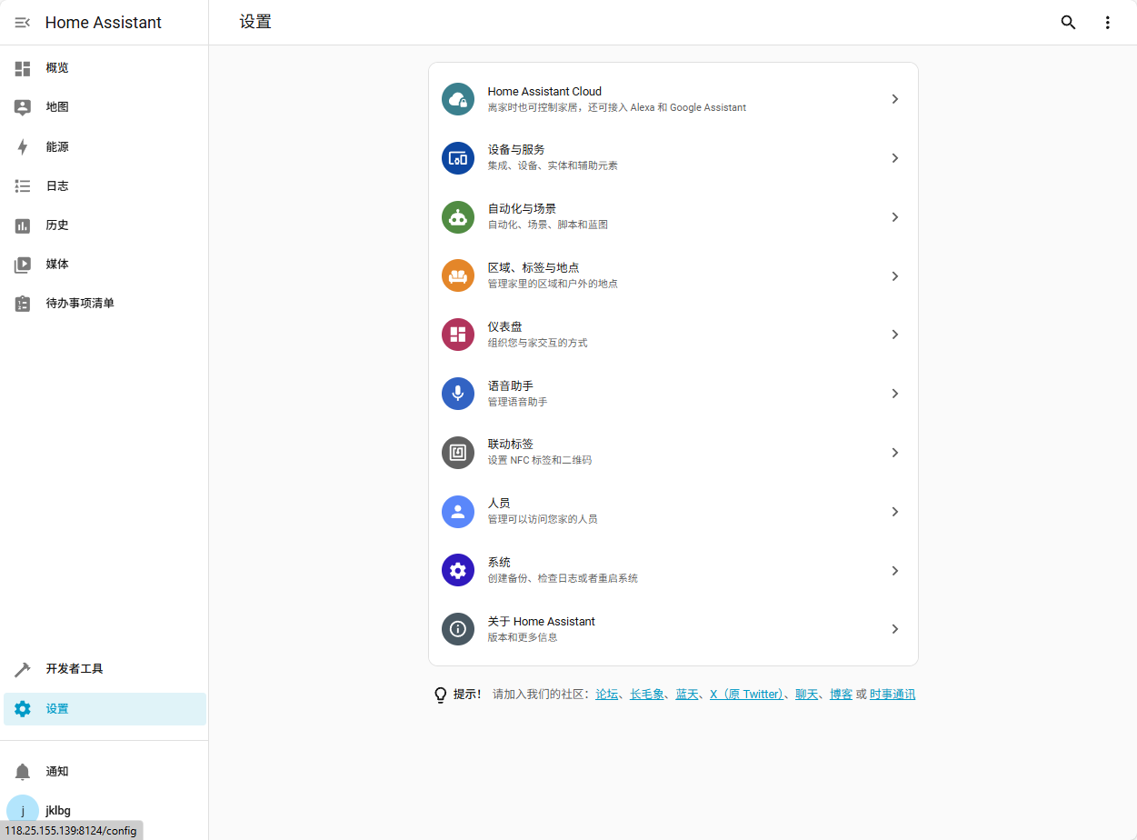The image size is (1137, 840).
Task: Expand 联动标签 row chevron
Action: pos(894,453)
